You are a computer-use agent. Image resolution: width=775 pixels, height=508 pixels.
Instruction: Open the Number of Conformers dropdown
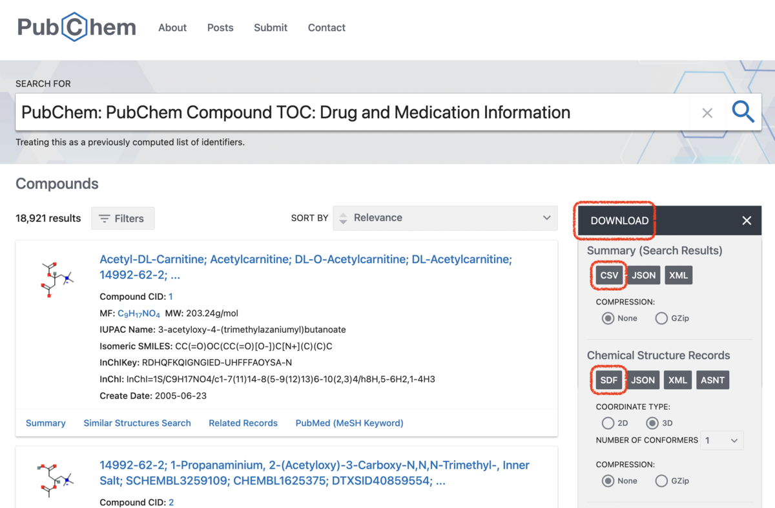(x=721, y=440)
